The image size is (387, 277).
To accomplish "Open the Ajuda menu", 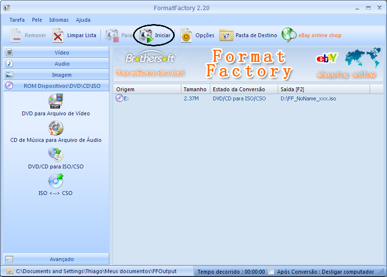I will (83, 20).
